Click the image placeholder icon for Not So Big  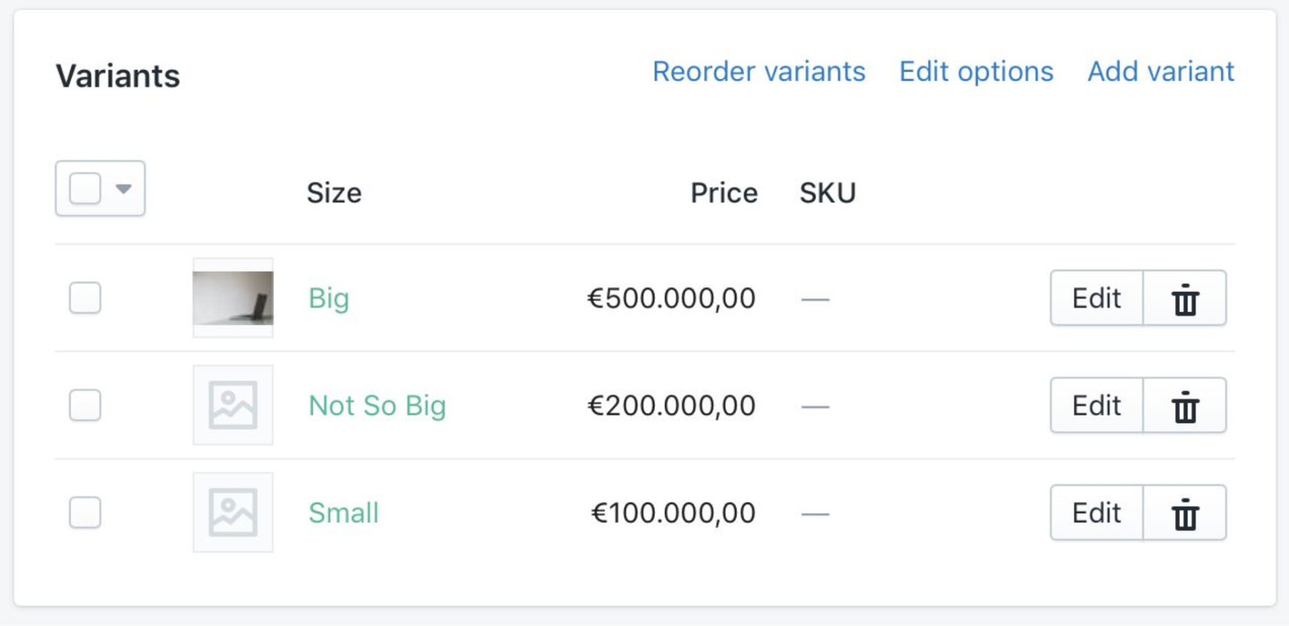tap(233, 406)
